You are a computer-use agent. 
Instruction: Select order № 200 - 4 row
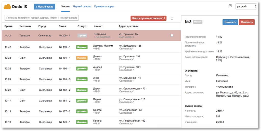point(91,35)
